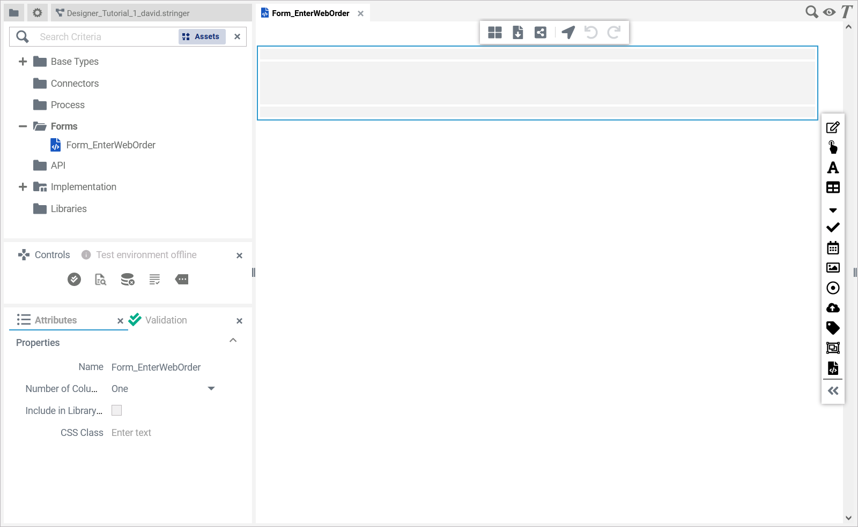Screen dimensions: 858x527
Task: Click the Assets filter button
Action: pos(202,36)
